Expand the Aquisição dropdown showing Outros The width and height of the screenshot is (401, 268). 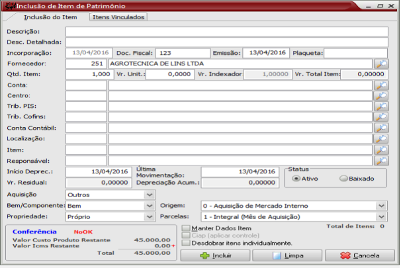[150, 195]
